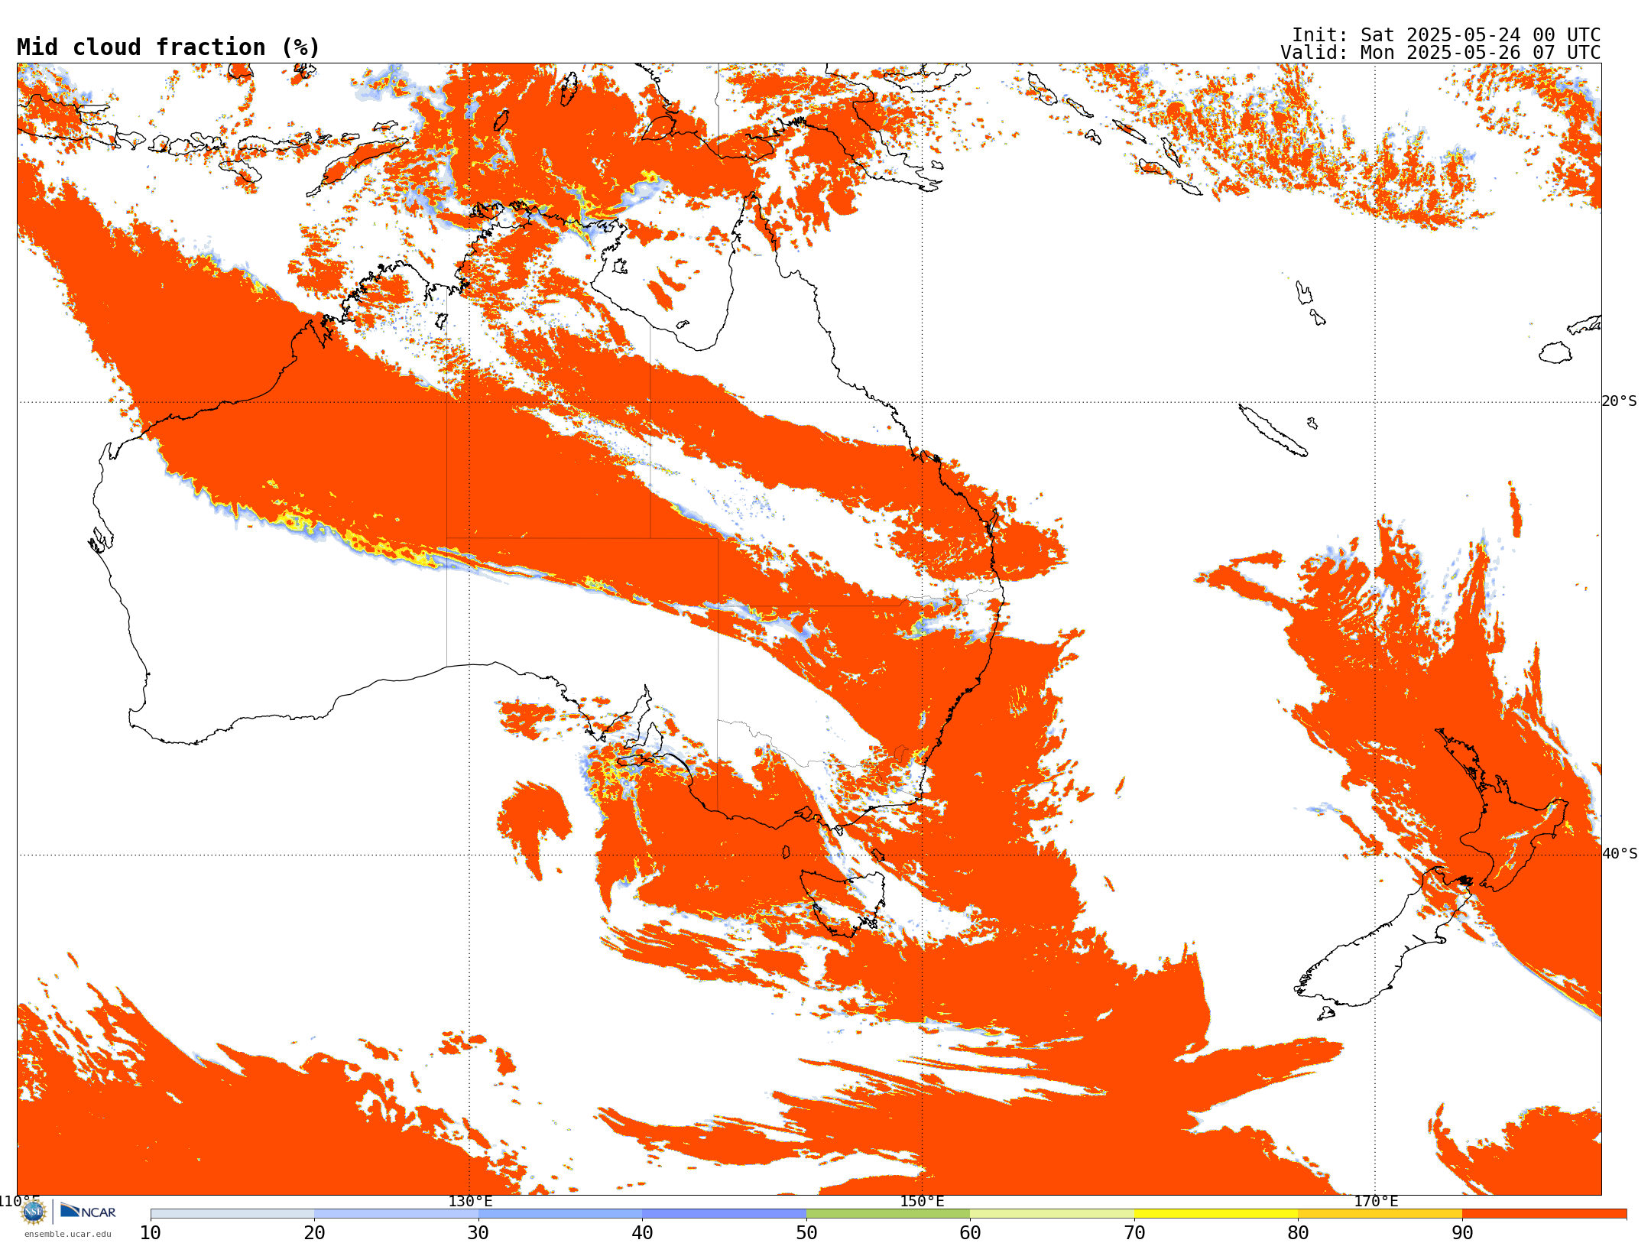Click the 20°S latitude label
Image resolution: width=1651 pixels, height=1243 pixels.
(1620, 401)
